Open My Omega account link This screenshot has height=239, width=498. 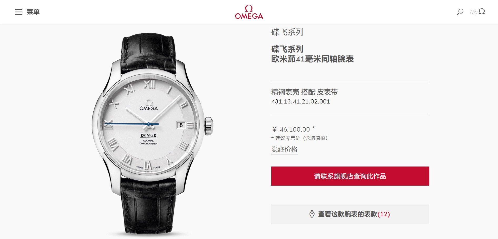click(x=477, y=12)
